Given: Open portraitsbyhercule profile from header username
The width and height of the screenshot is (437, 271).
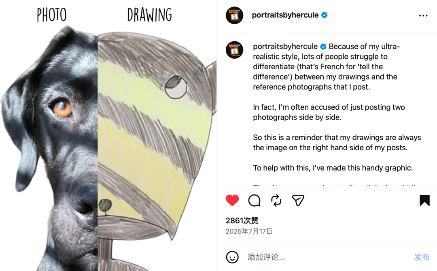Looking at the screenshot, I should point(285,15).
